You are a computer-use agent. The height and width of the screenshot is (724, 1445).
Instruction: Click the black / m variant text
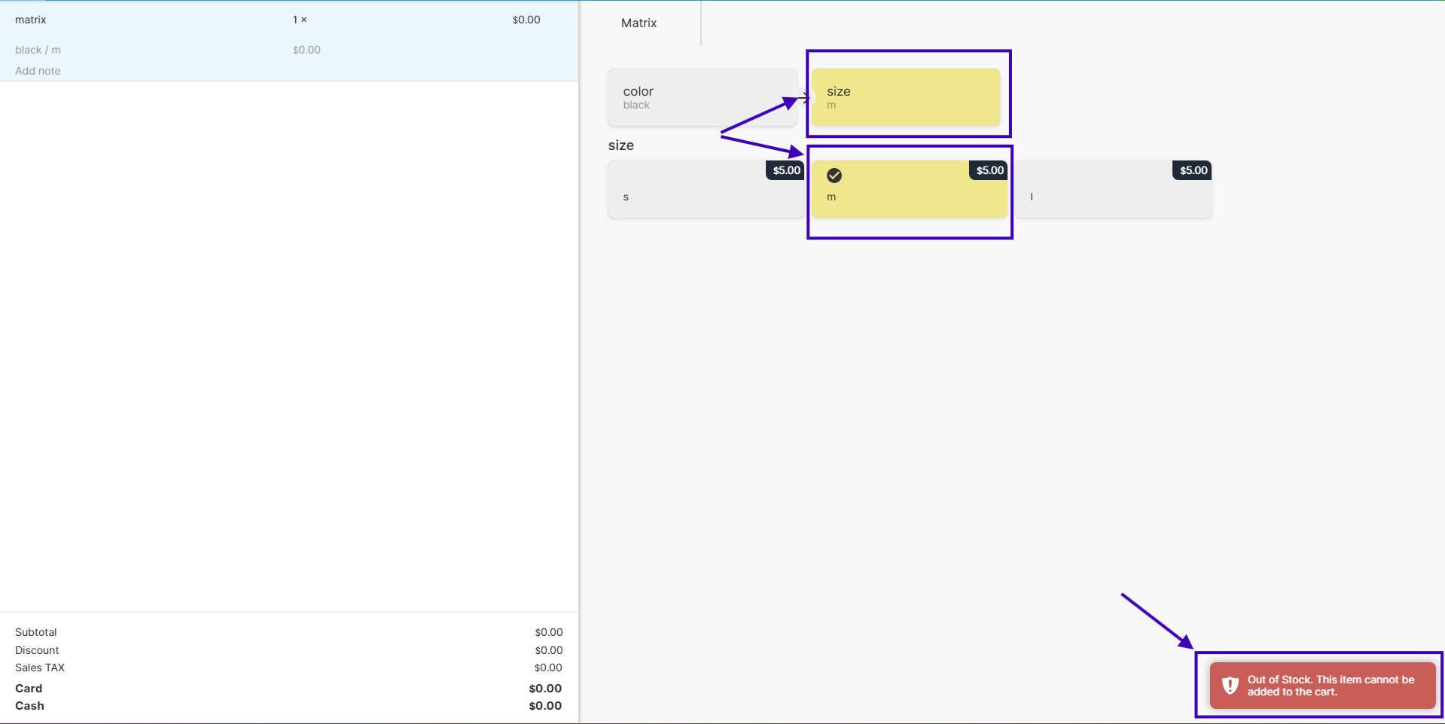(38, 50)
